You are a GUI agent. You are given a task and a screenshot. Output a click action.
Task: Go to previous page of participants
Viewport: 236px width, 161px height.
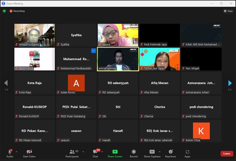(6, 83)
